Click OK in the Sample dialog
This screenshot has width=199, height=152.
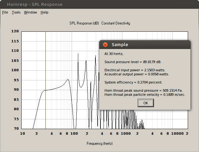pos(146,103)
